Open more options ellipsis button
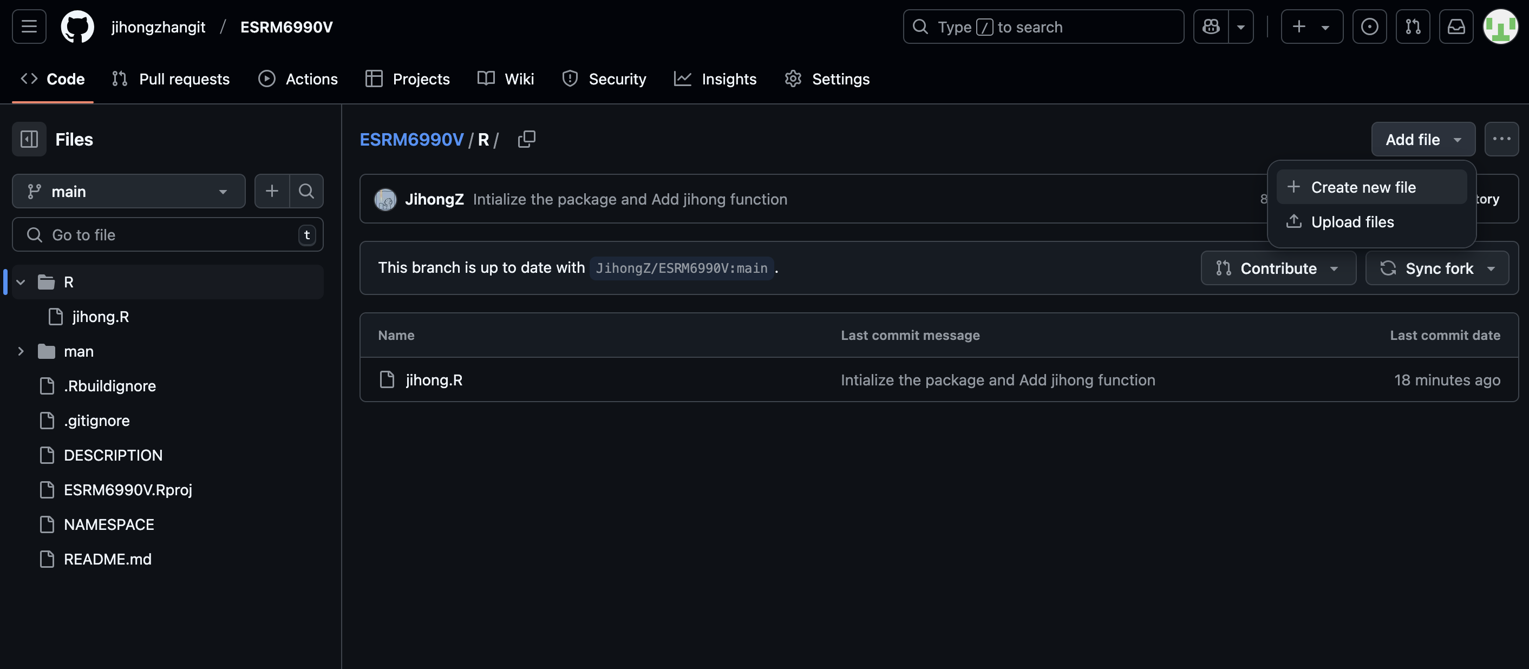Image resolution: width=1529 pixels, height=669 pixels. [x=1501, y=139]
